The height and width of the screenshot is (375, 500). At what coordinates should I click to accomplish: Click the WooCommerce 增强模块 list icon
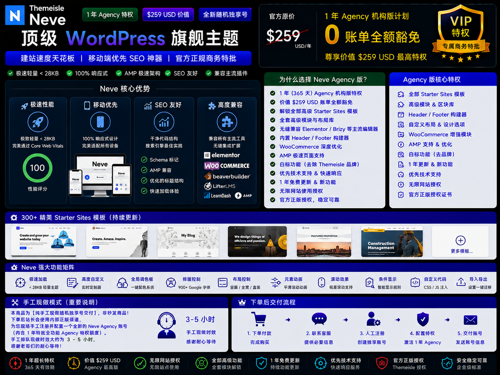click(401, 134)
